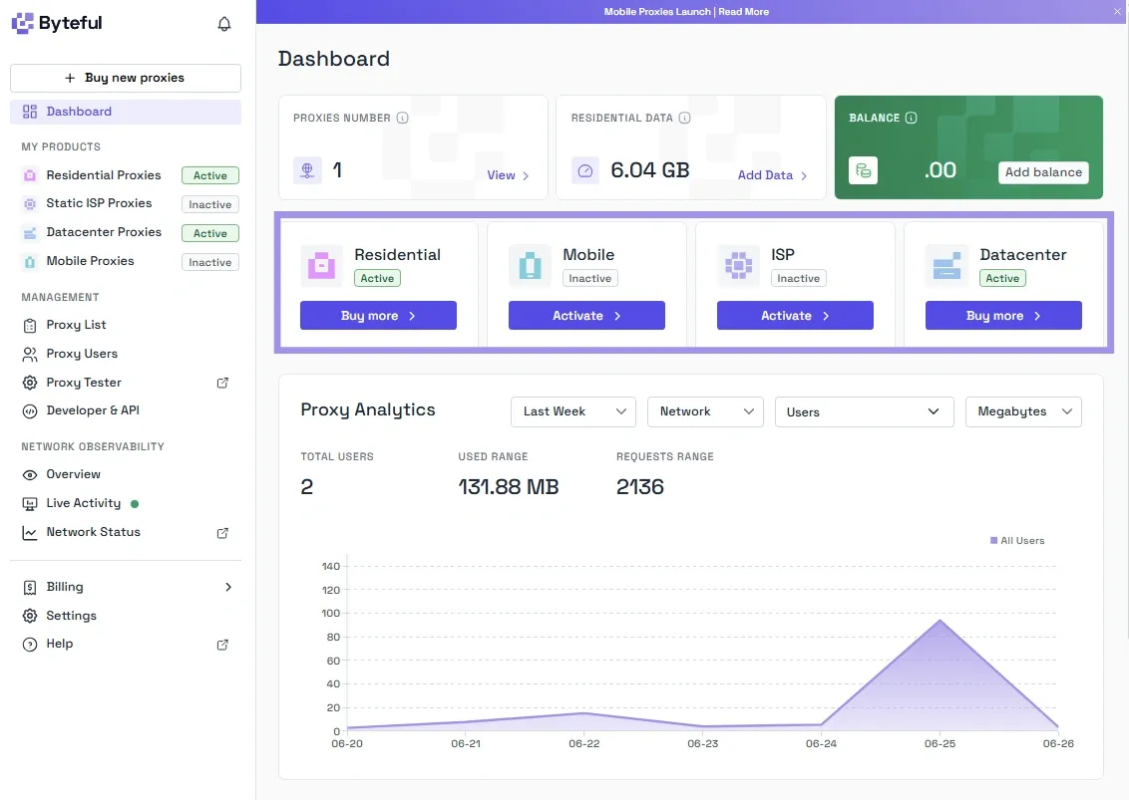The height and width of the screenshot is (800, 1129).
Task: Click the Proxies Number info icon
Action: pos(403,118)
